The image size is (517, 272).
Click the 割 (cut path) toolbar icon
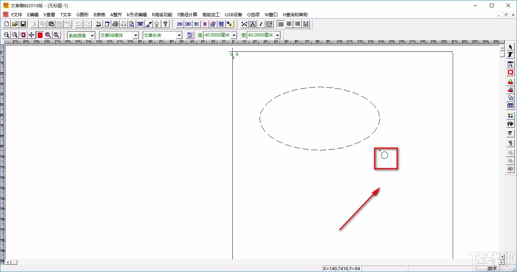196,24
